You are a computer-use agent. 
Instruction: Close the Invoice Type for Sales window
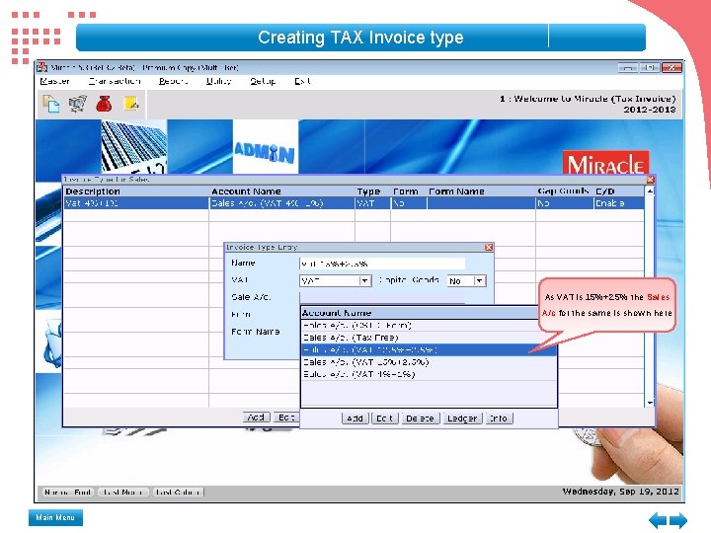click(x=650, y=180)
